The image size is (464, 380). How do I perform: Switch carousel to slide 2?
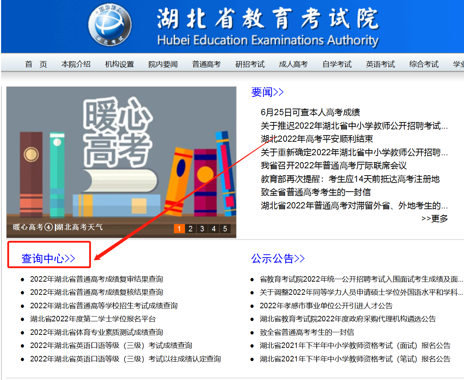[190, 228]
